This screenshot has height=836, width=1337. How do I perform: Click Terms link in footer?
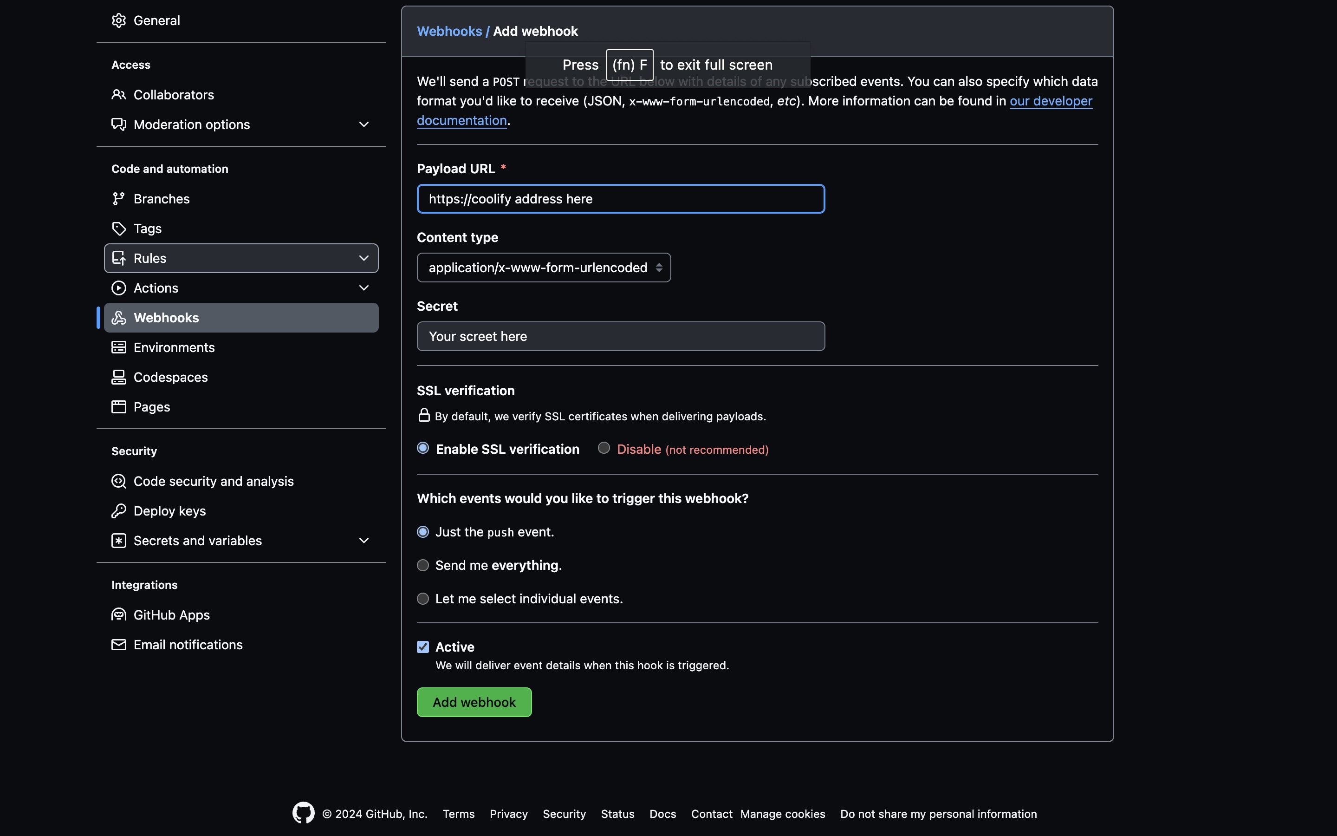coord(459,814)
